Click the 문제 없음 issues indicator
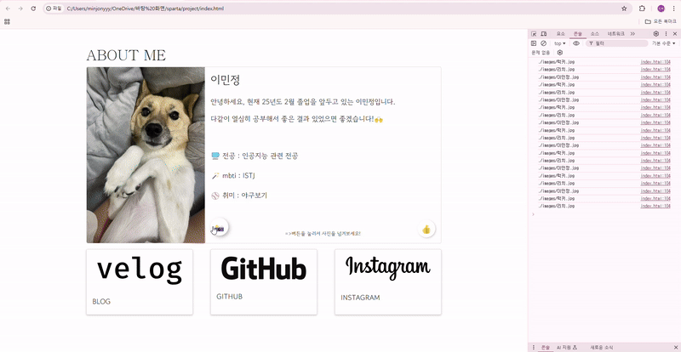 pos(541,53)
